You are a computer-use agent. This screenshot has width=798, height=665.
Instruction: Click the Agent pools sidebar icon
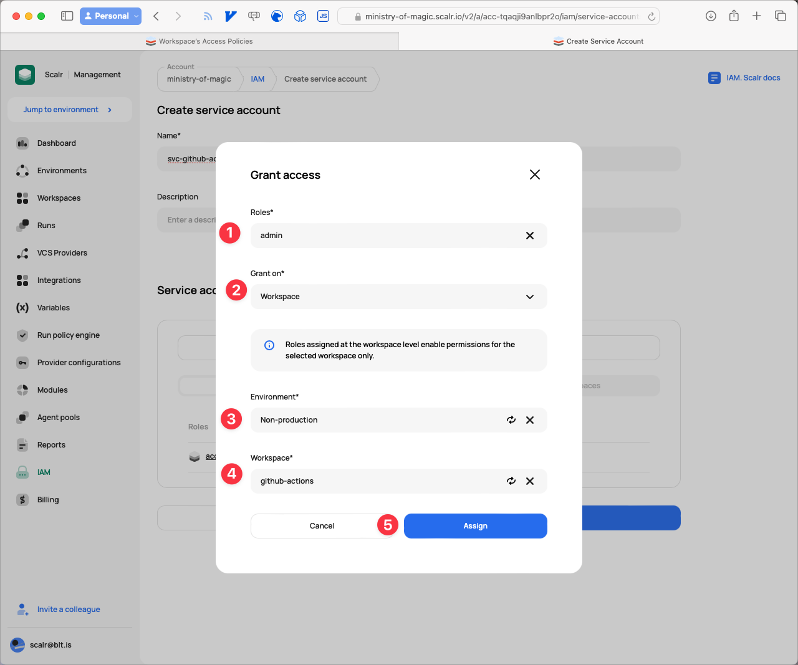pos(22,418)
